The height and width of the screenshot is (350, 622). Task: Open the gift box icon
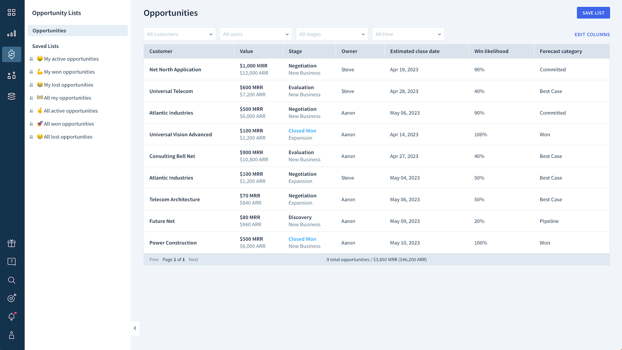click(12, 243)
